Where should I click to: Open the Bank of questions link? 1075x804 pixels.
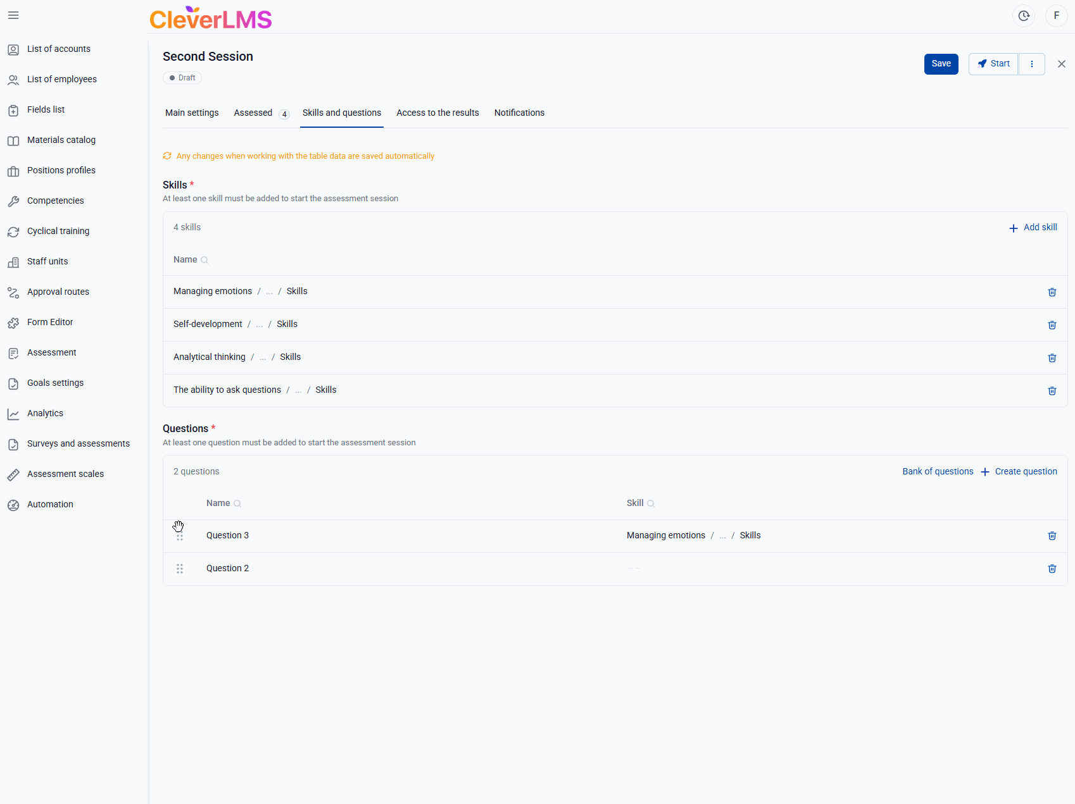[938, 471]
